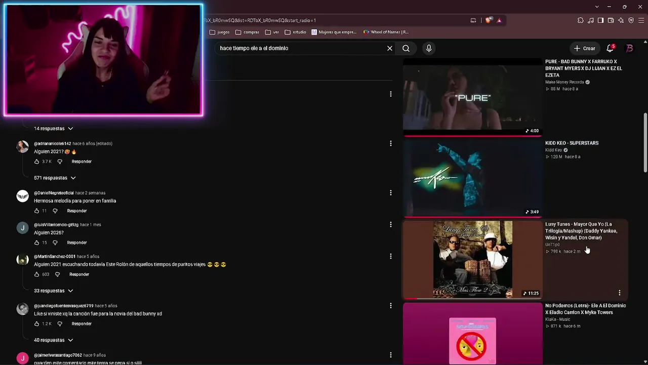Open the media playlist music-note icon

[591, 20]
